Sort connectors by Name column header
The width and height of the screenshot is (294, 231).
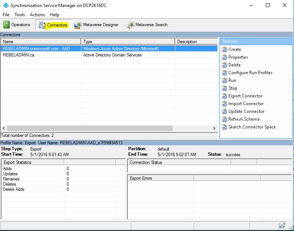click(41, 41)
